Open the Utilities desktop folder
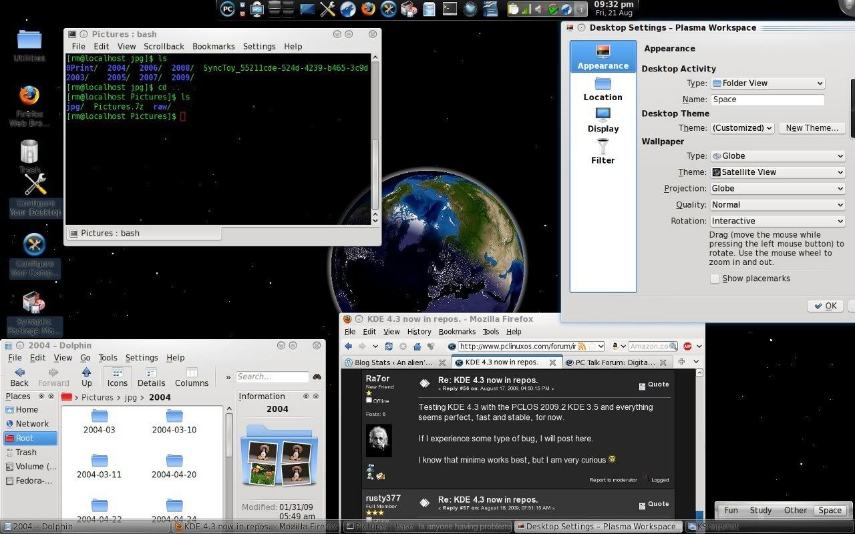This screenshot has height=534, width=855. point(29,45)
